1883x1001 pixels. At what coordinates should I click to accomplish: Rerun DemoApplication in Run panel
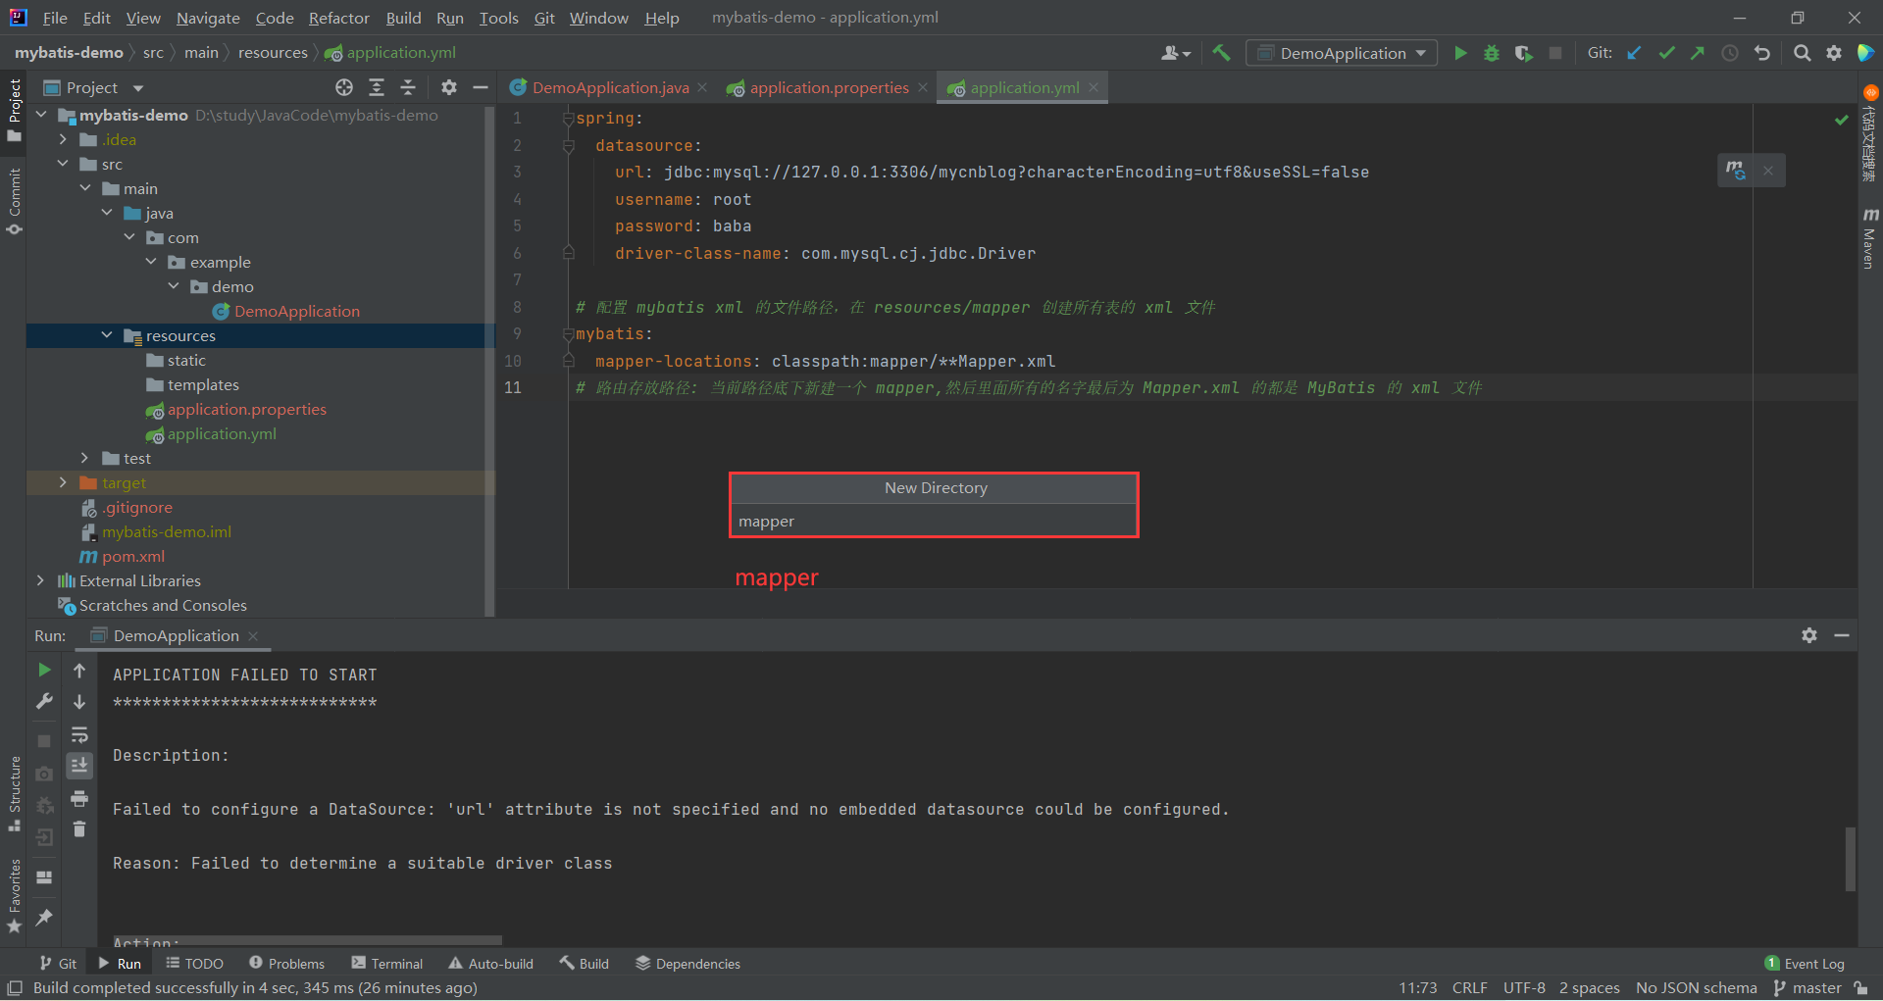[44, 670]
